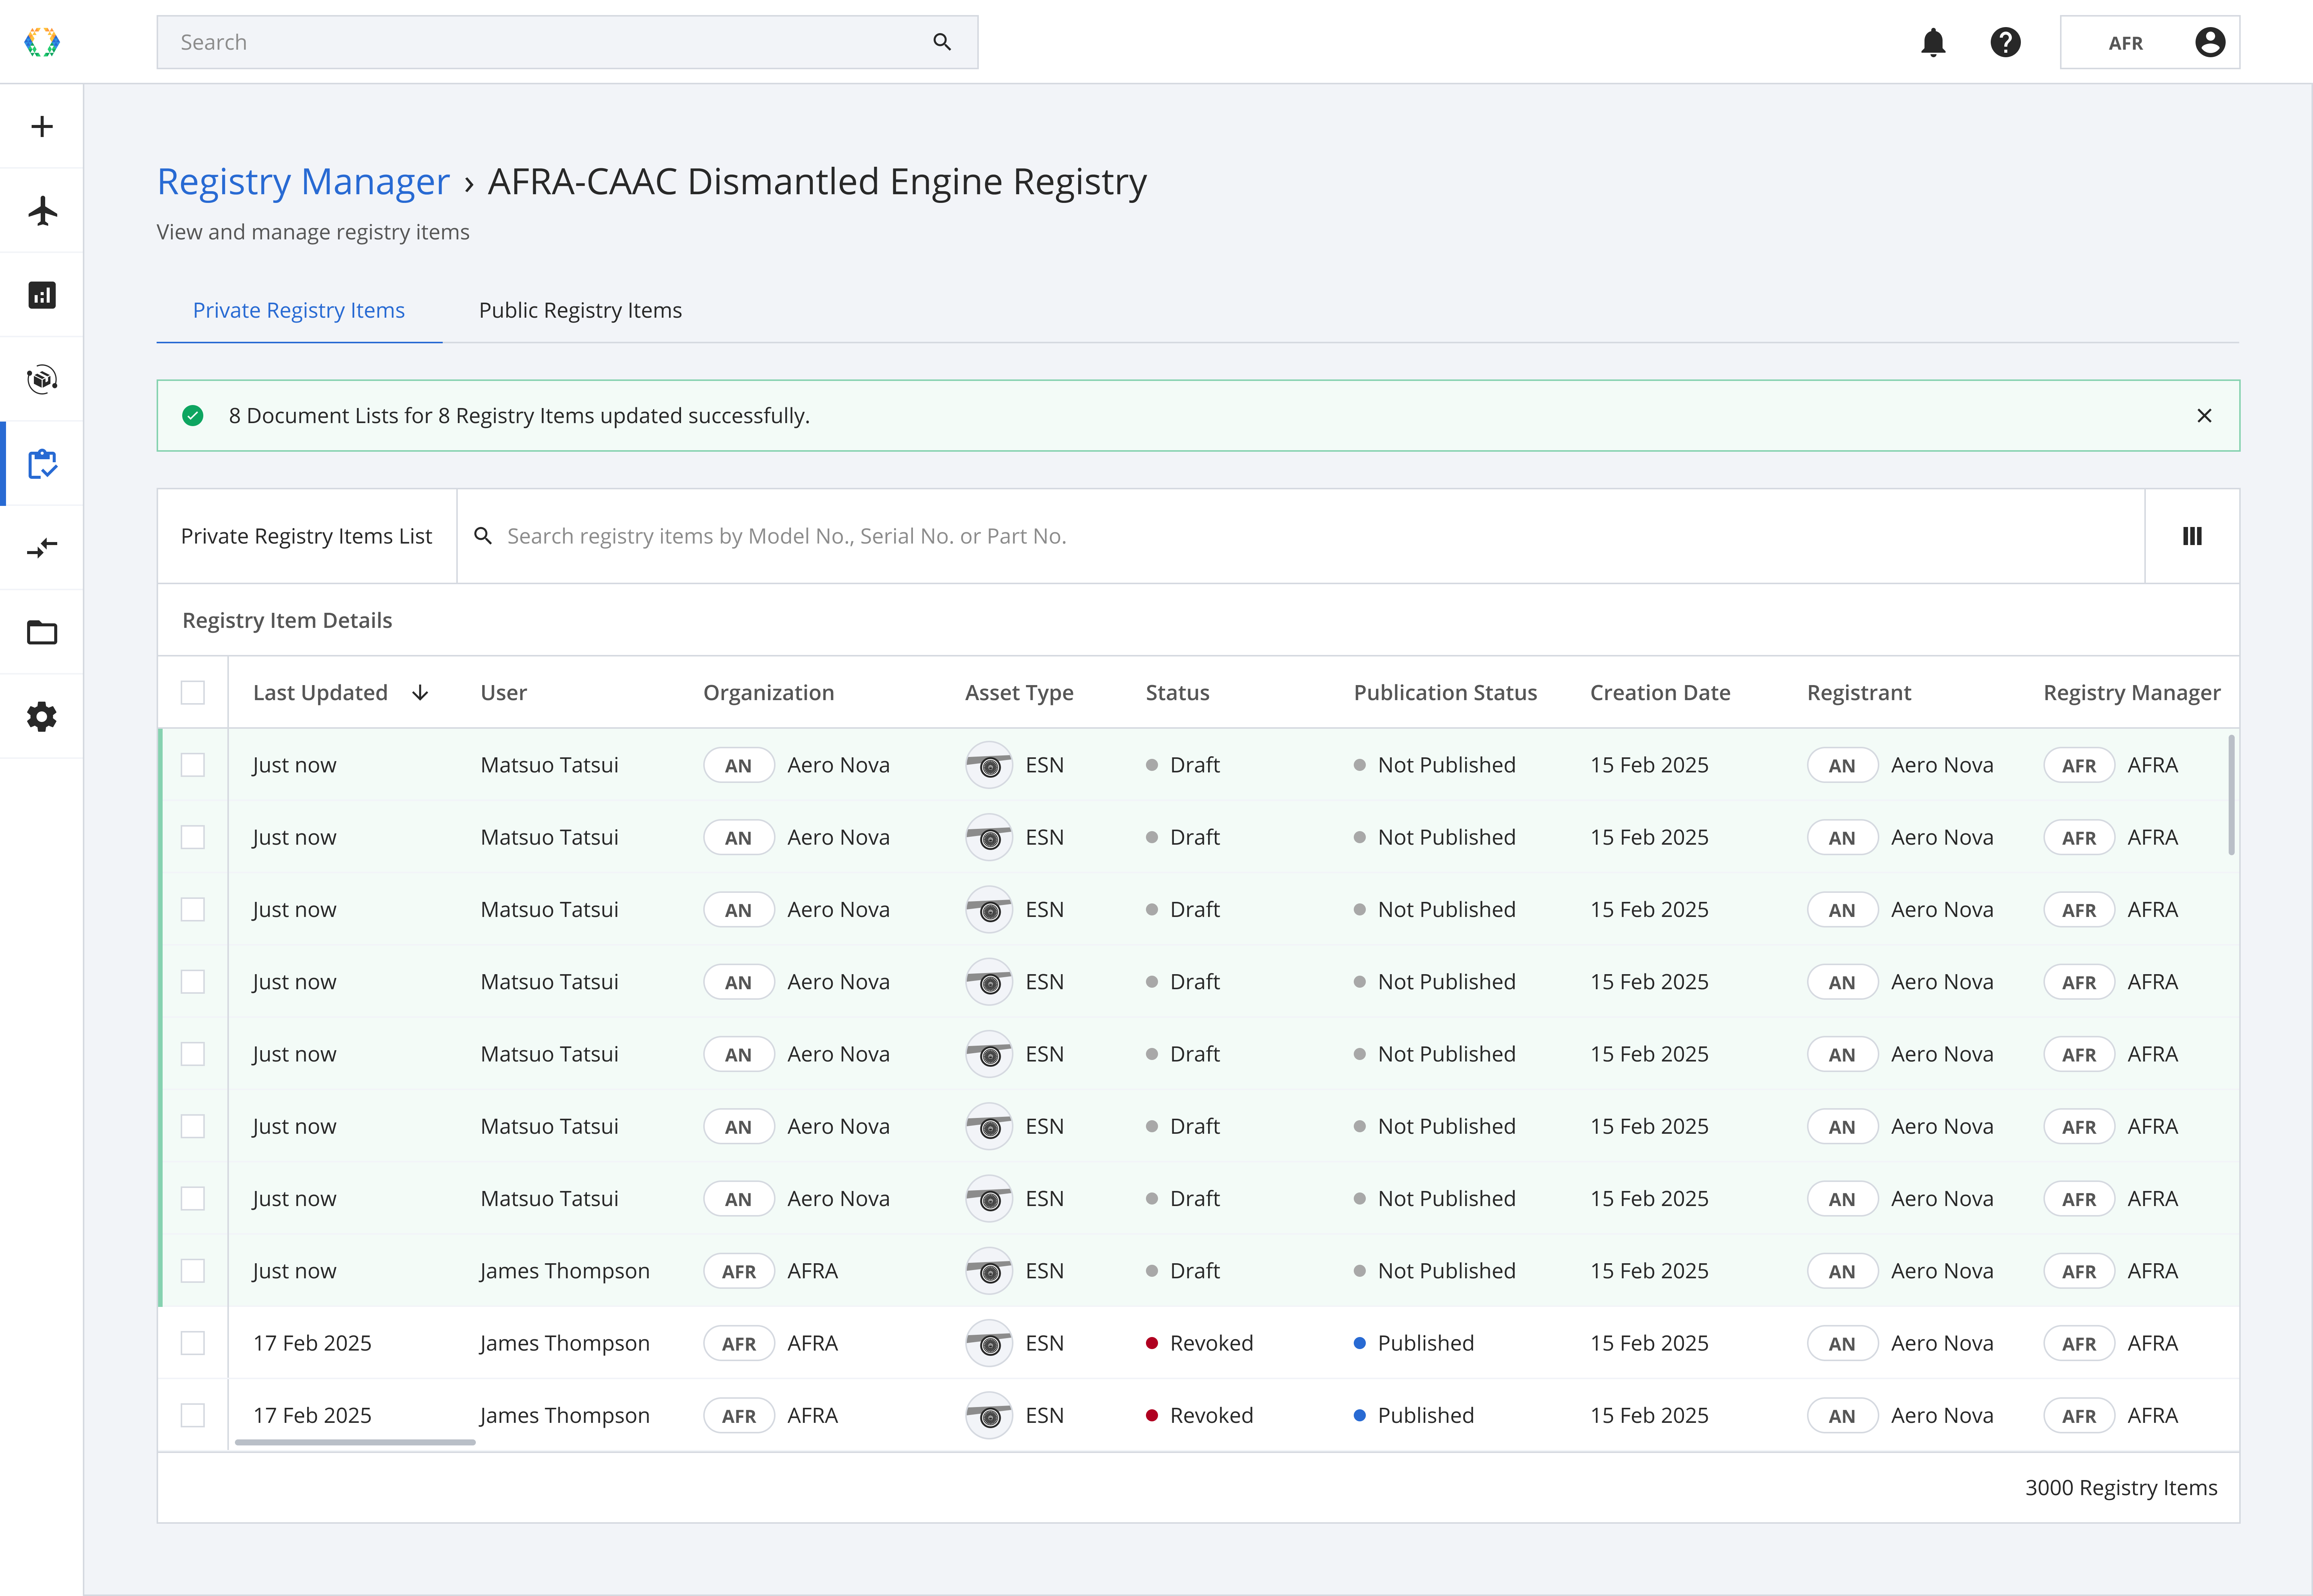Open the analytics chart sidebar icon
This screenshot has width=2313, height=1596.
42,295
